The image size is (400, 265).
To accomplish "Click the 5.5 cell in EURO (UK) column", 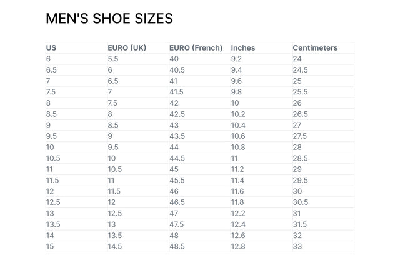I will [x=113, y=59].
